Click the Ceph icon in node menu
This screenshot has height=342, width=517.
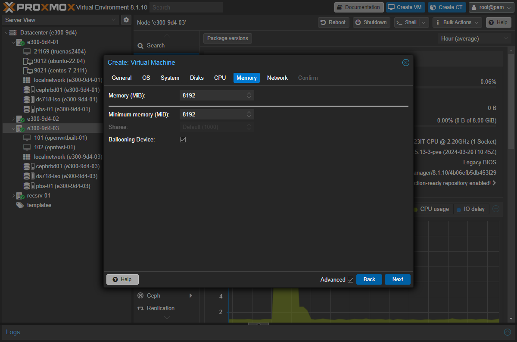click(140, 295)
